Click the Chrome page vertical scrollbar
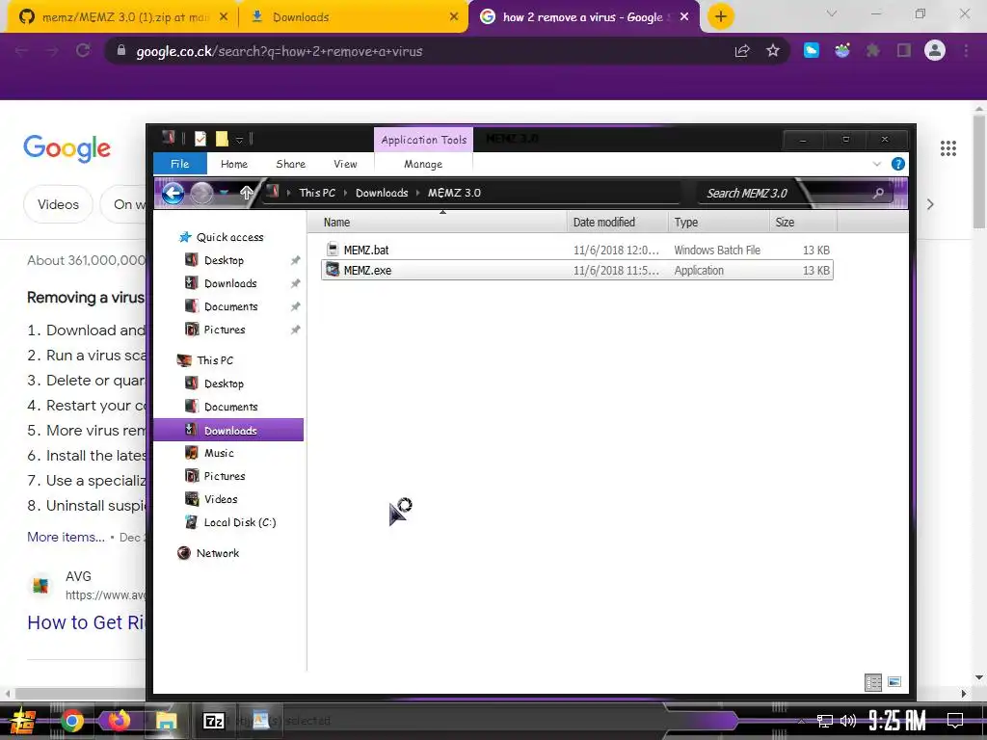This screenshot has width=987, height=740. tap(979, 173)
